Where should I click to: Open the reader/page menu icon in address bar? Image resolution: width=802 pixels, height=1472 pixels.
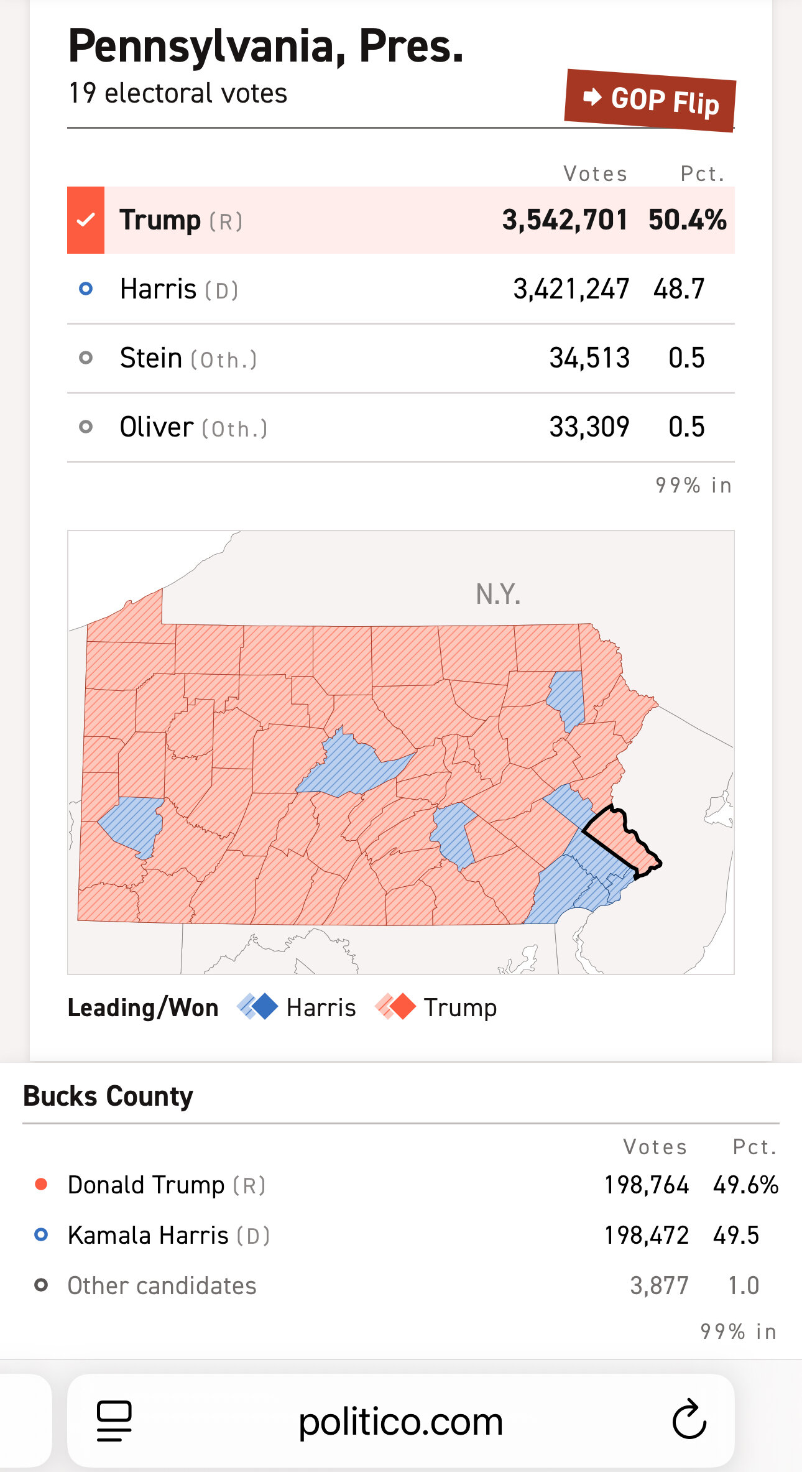pos(114,1421)
